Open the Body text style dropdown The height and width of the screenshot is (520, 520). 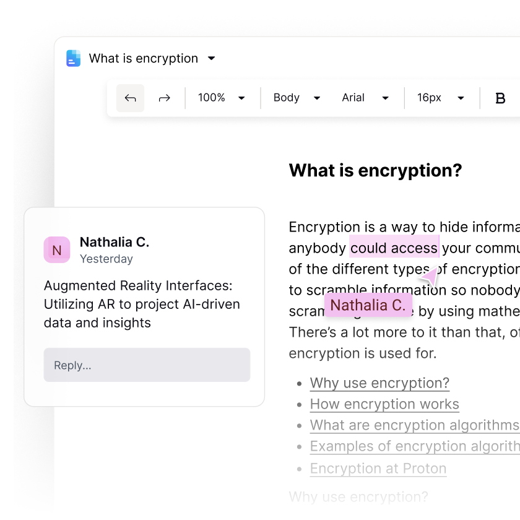(x=297, y=98)
